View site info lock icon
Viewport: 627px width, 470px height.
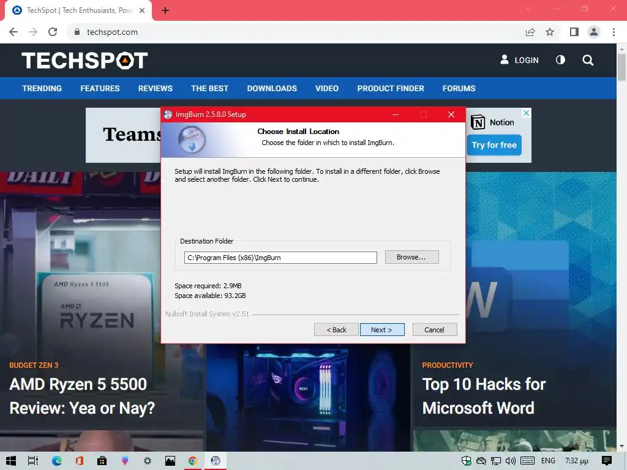click(77, 32)
